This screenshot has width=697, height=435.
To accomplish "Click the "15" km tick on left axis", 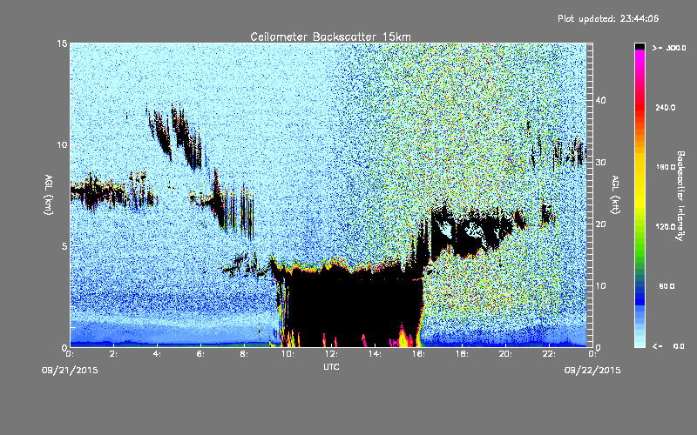I will point(62,43).
